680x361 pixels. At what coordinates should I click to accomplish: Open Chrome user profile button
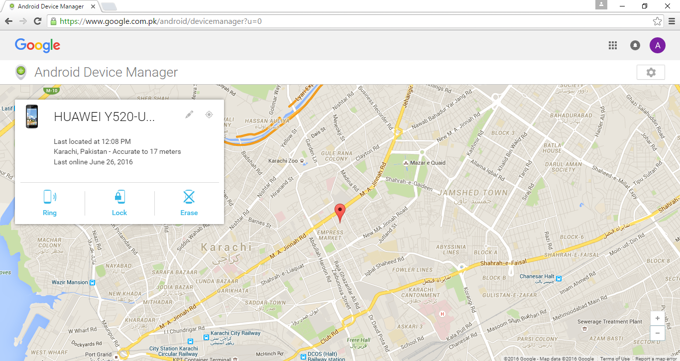601,4
